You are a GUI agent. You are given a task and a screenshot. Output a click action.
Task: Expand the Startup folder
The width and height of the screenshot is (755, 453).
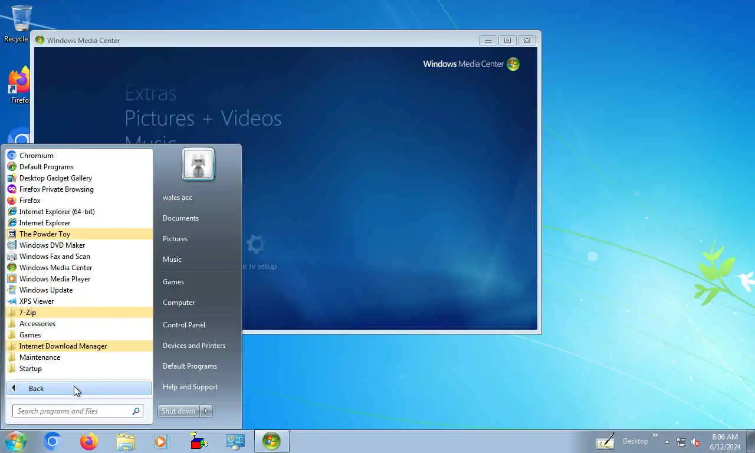click(x=79, y=369)
